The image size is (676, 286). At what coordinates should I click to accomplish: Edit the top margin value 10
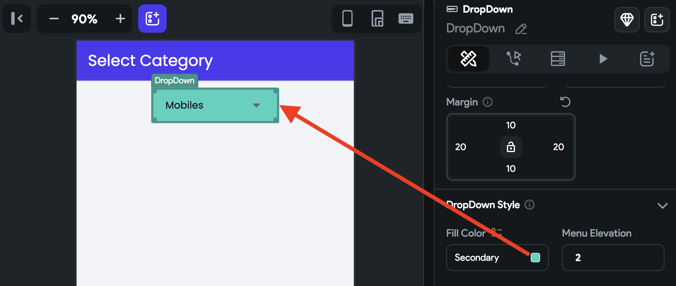pyautogui.click(x=511, y=125)
